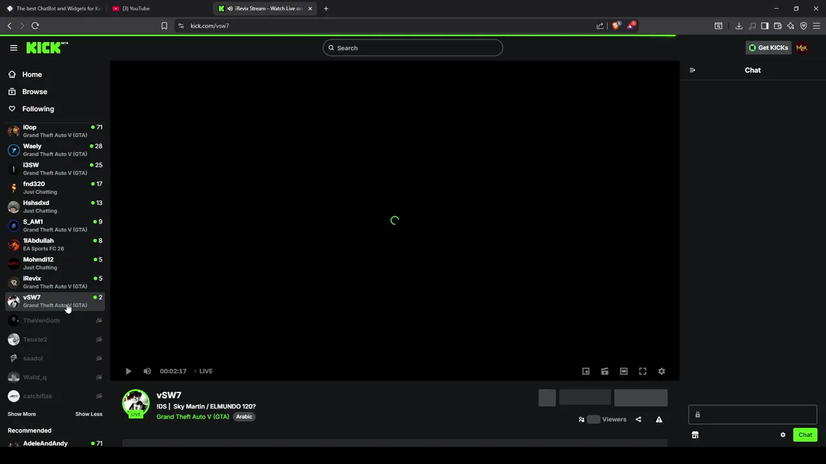This screenshot has height=464, width=826.
Task: Open the chat shop icon
Action: (x=695, y=435)
